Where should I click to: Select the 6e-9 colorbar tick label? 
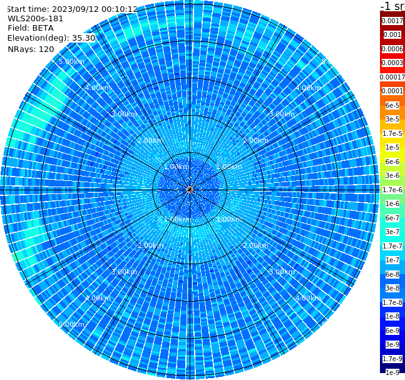pyautogui.click(x=392, y=331)
